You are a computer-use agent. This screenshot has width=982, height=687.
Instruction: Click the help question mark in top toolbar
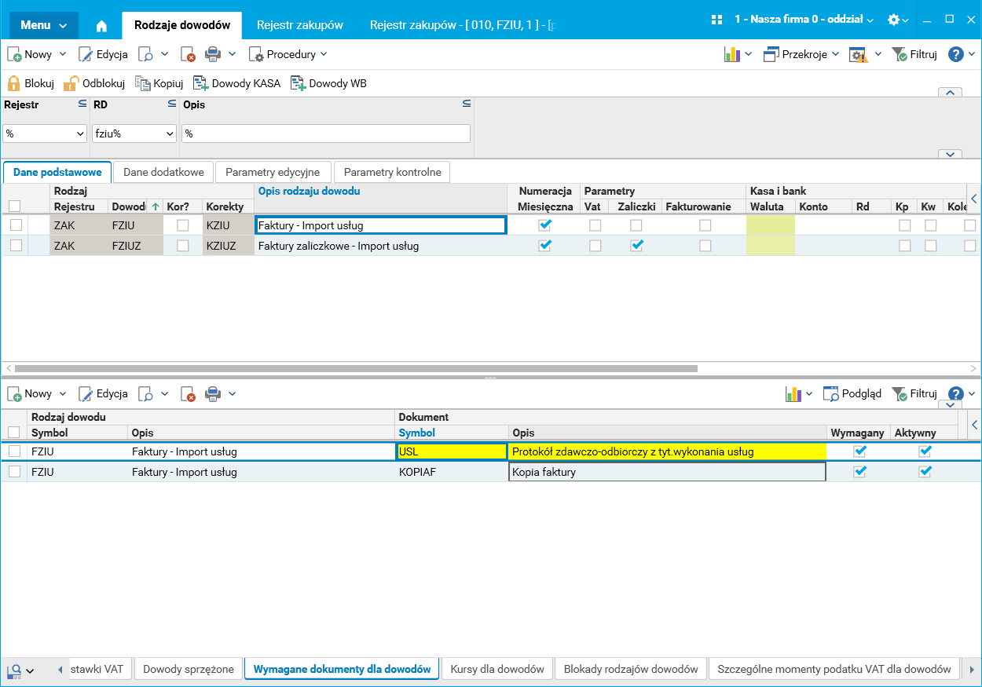coord(956,54)
